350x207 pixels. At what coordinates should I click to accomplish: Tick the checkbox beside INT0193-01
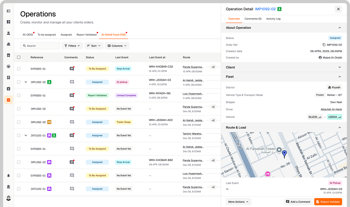click(x=19, y=135)
